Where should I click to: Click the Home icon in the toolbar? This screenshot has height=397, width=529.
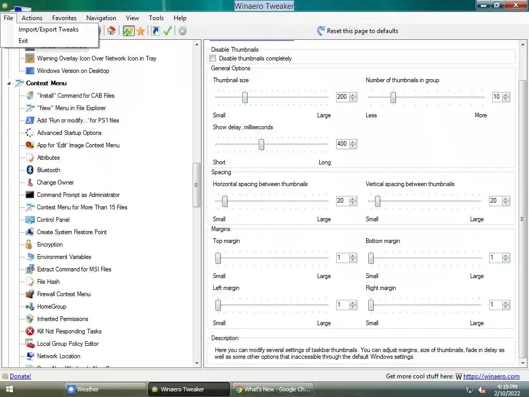[112, 31]
